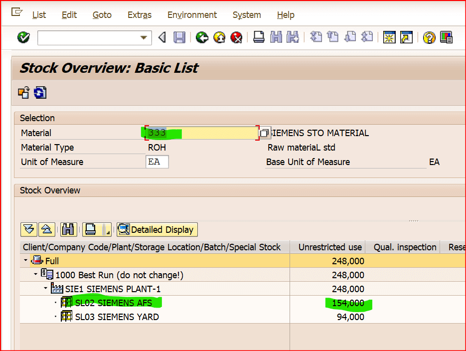Image resolution: width=466 pixels, height=351 pixels.
Task: Click the green Back arrow icon
Action: pos(202,38)
